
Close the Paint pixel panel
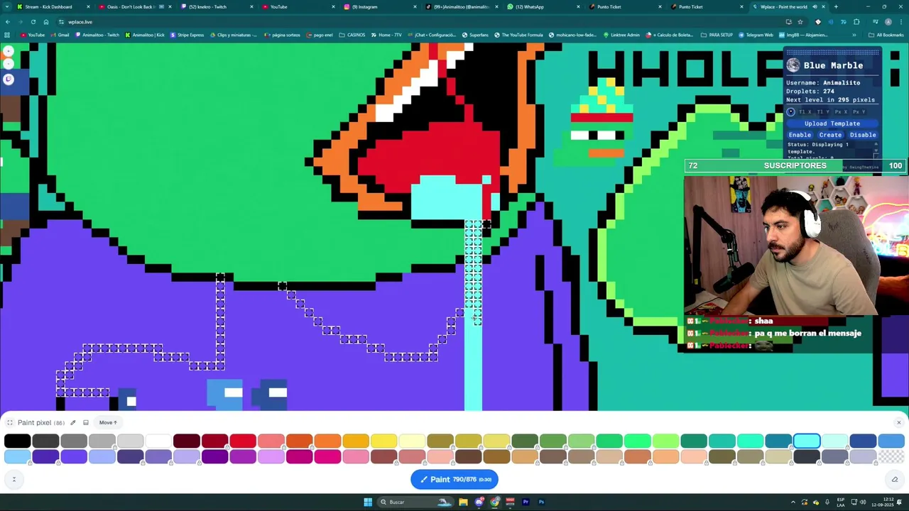coord(898,423)
